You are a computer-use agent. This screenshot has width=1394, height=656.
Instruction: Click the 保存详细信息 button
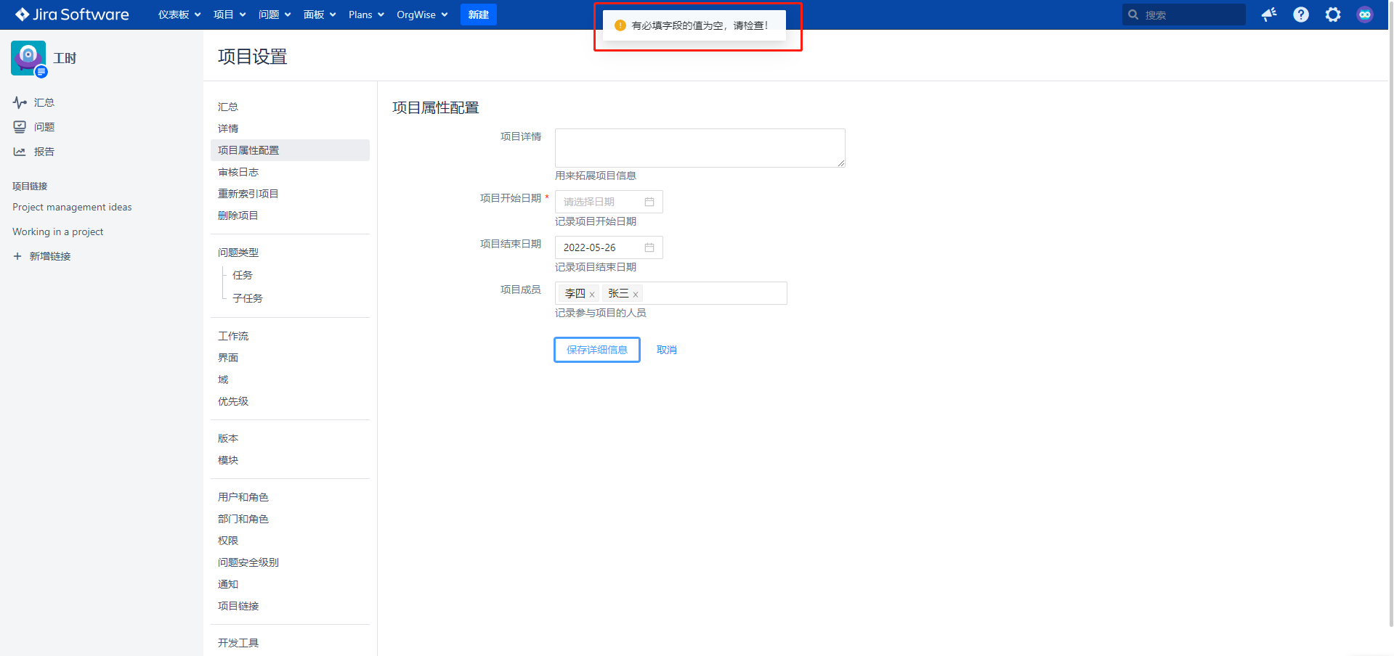596,350
